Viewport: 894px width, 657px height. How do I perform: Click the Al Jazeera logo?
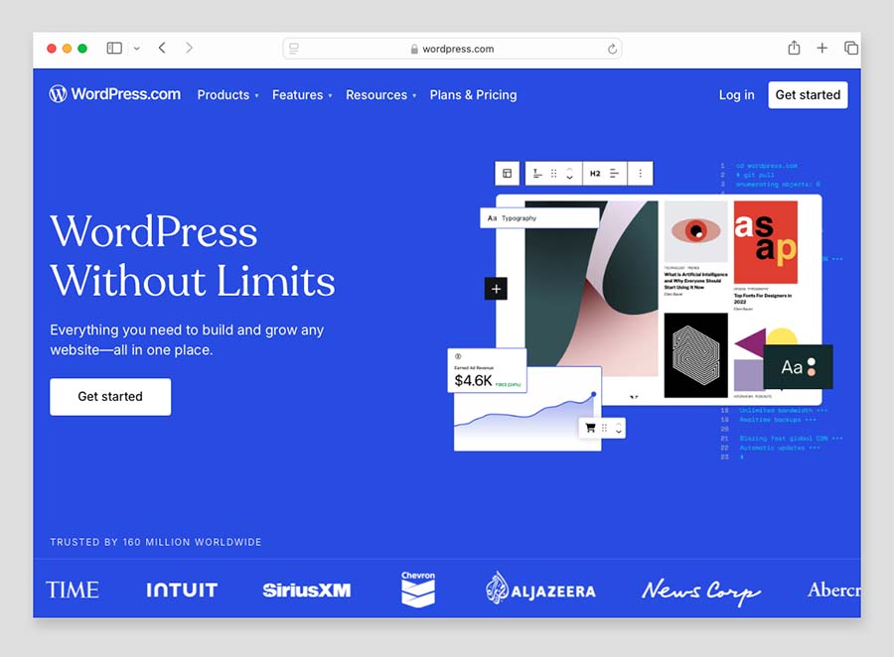(540, 589)
